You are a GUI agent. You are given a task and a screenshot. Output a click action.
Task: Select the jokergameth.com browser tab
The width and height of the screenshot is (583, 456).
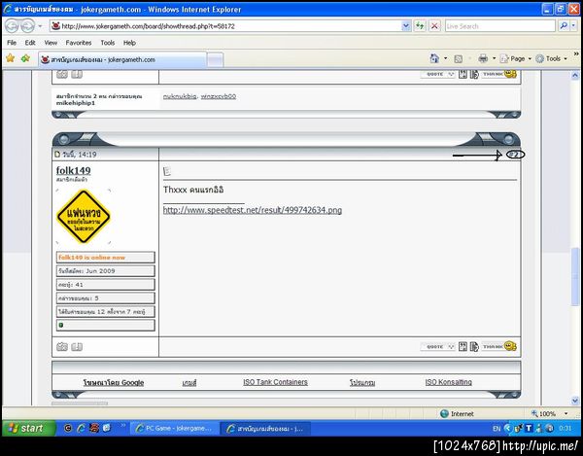[122, 59]
